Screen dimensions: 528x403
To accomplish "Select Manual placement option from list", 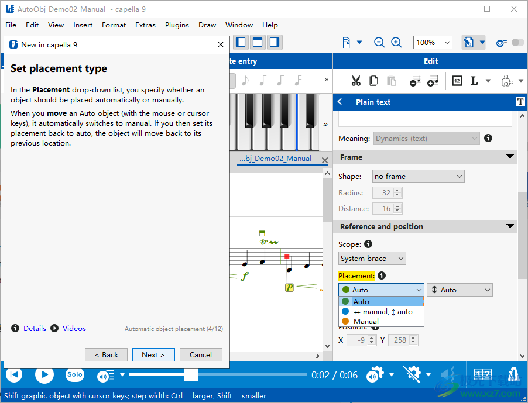I will click(x=366, y=321).
